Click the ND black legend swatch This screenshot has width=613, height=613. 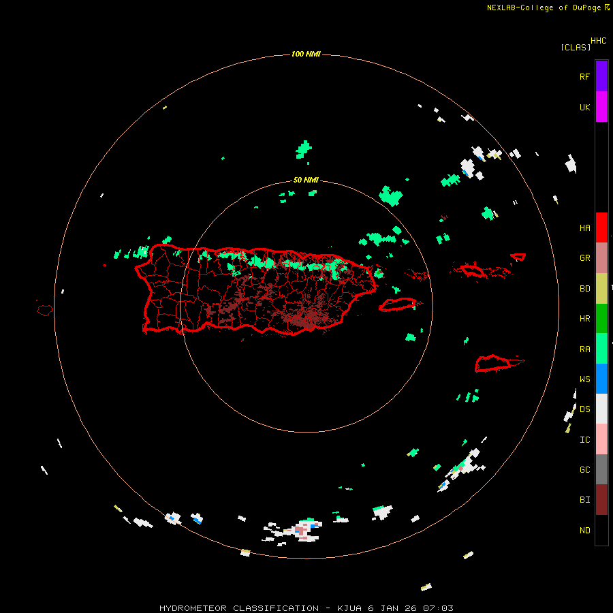601,530
